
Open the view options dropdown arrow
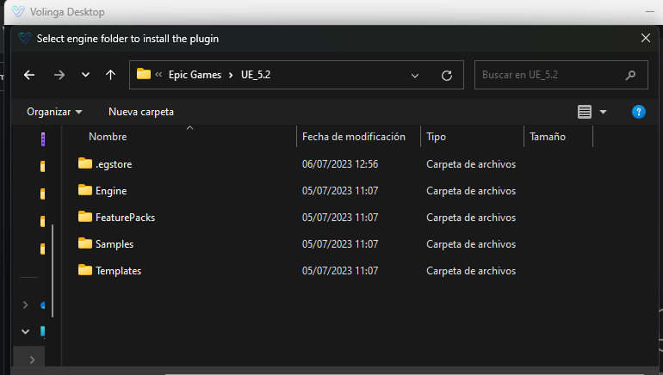click(603, 112)
